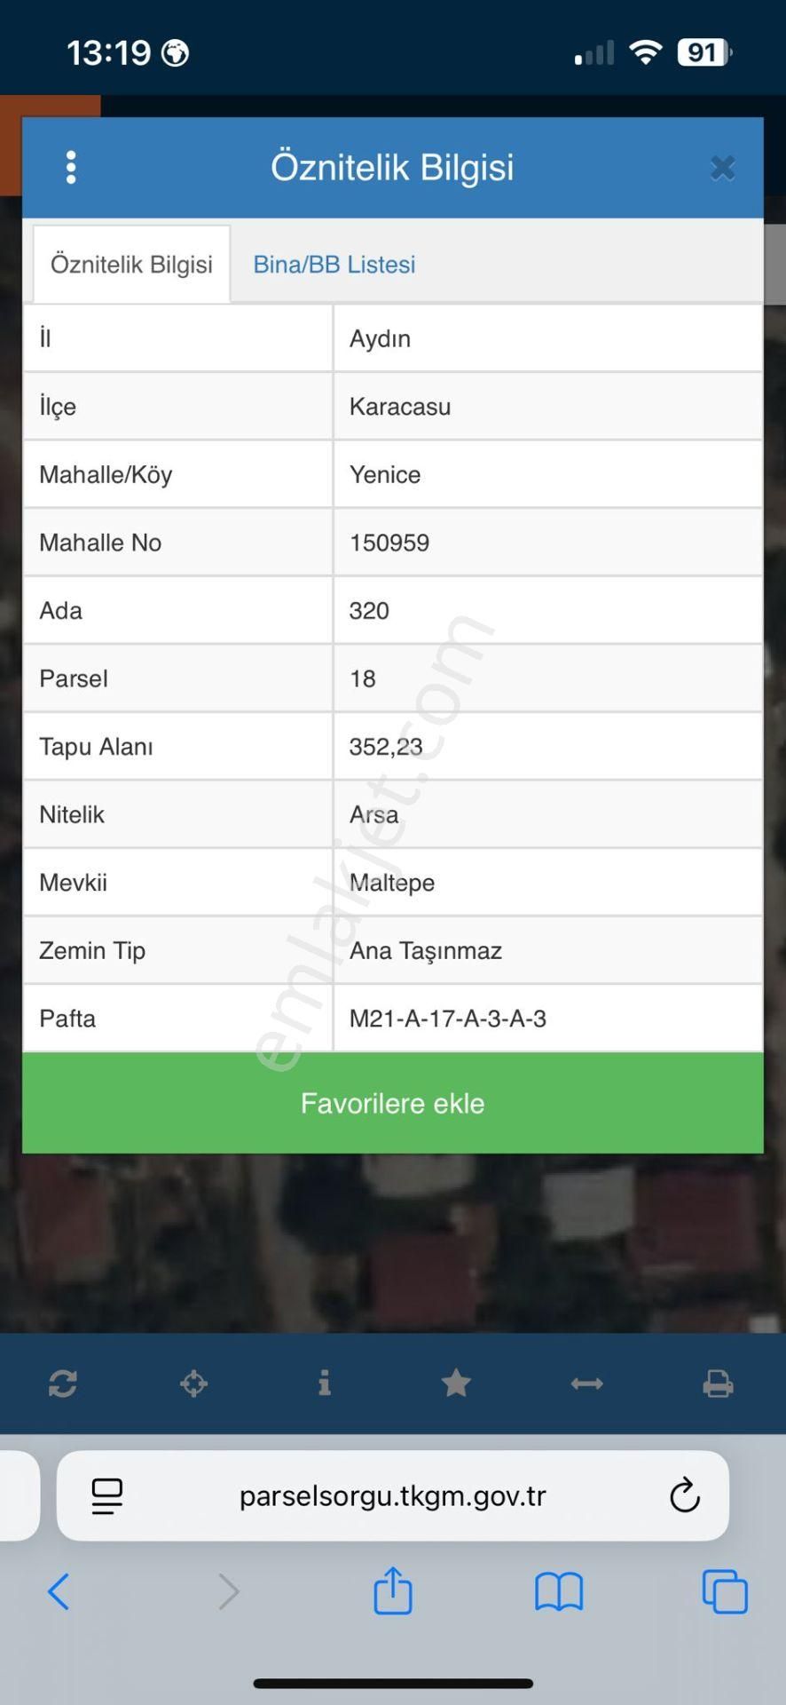This screenshot has width=786, height=1705.
Task: Tap the map refresh arrows icon
Action: click(x=63, y=1384)
